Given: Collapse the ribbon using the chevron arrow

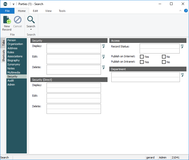Looking at the screenshot, I should tap(180, 11).
